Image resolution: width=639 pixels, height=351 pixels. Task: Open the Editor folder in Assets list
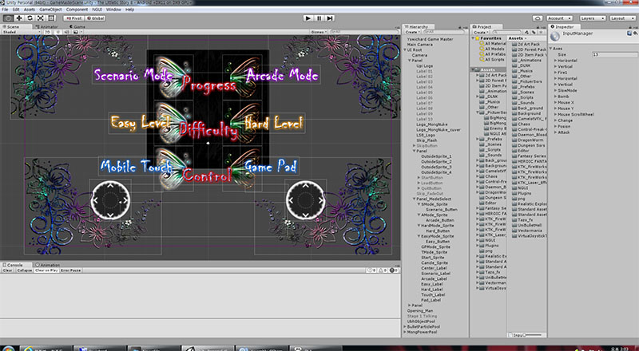tap(521, 151)
